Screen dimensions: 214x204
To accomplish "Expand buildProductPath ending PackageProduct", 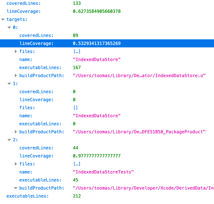I will (16, 132).
